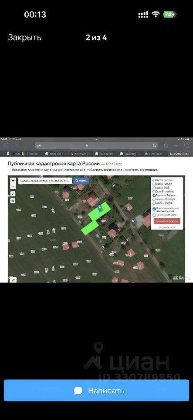Image resolution: width=193 pixels, height=420 pixels.
Task: Enable Тематическая карта checkbox
Action: coord(154,215)
